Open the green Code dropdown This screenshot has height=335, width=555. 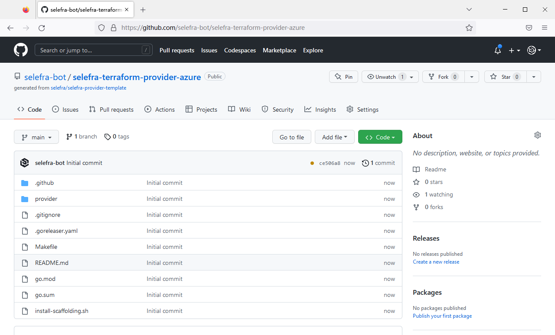tap(380, 137)
